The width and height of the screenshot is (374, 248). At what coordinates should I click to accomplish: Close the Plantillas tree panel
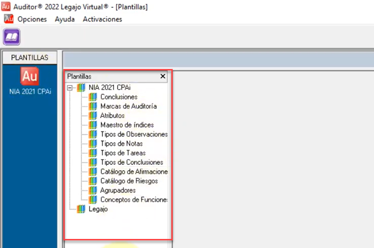pyautogui.click(x=163, y=76)
